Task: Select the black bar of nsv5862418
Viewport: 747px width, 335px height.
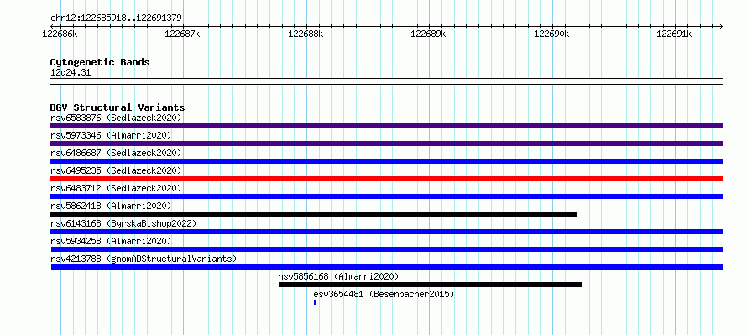Action: pyautogui.click(x=313, y=214)
